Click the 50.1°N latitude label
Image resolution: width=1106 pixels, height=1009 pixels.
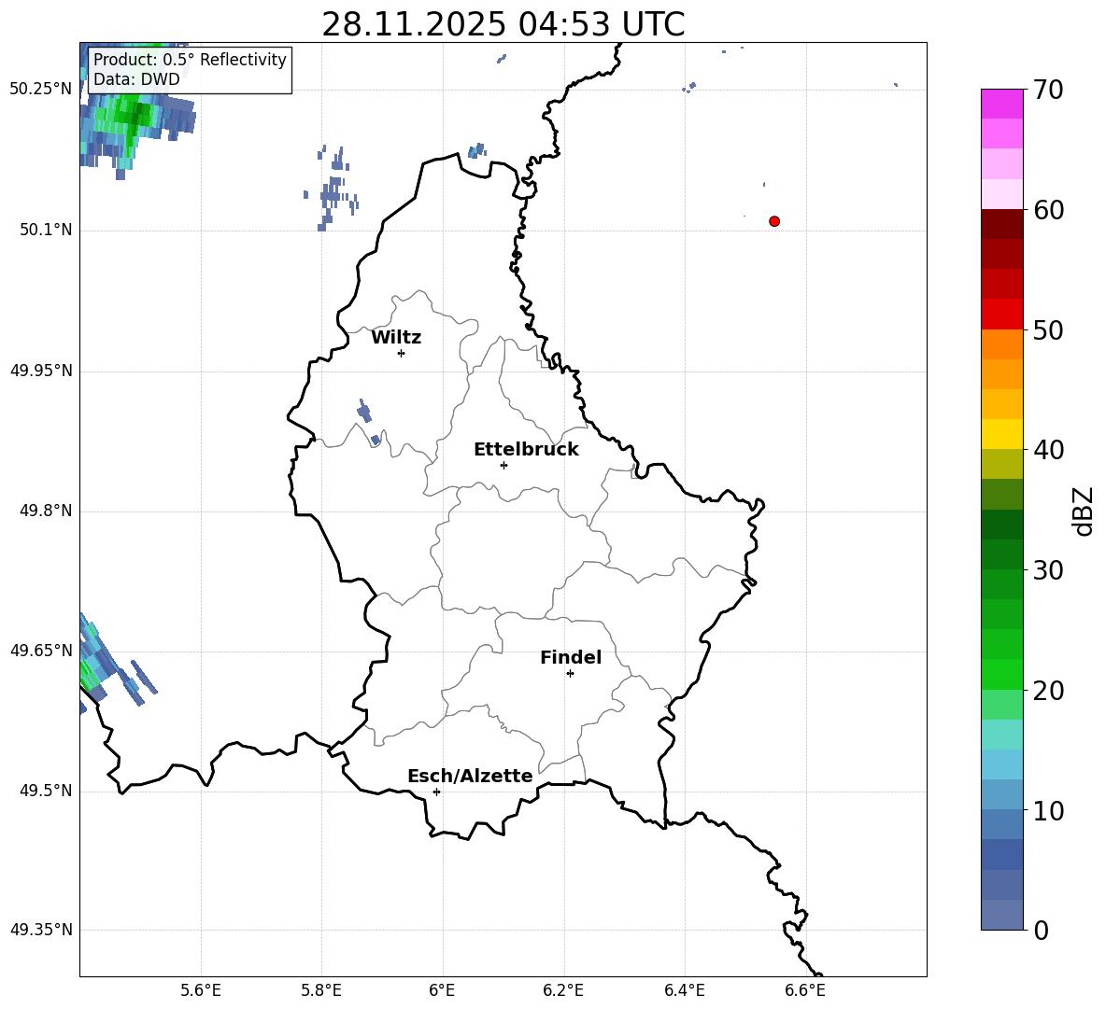(46, 230)
